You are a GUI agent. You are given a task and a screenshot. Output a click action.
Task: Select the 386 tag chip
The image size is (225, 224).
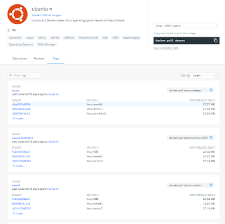[105, 38]
